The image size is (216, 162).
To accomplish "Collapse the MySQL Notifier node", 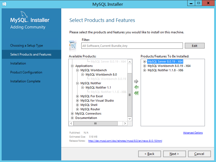I will 77,83.
